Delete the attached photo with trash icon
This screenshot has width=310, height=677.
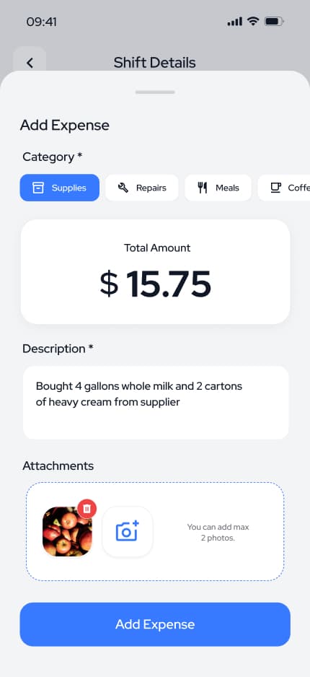click(87, 509)
